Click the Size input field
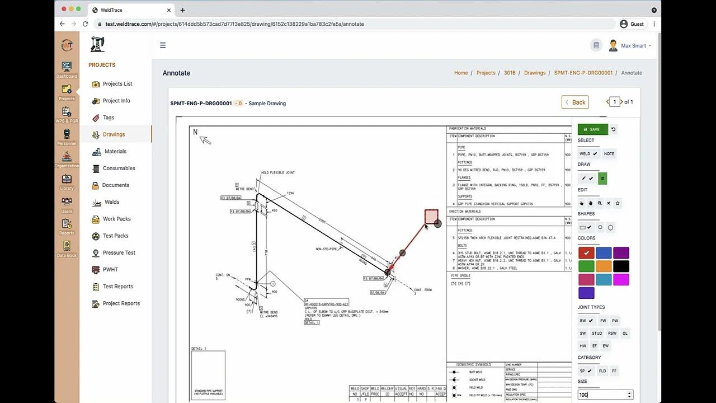Screen dimensions: 716x403 605,395
